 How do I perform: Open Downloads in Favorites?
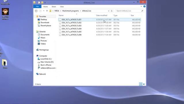45,23
